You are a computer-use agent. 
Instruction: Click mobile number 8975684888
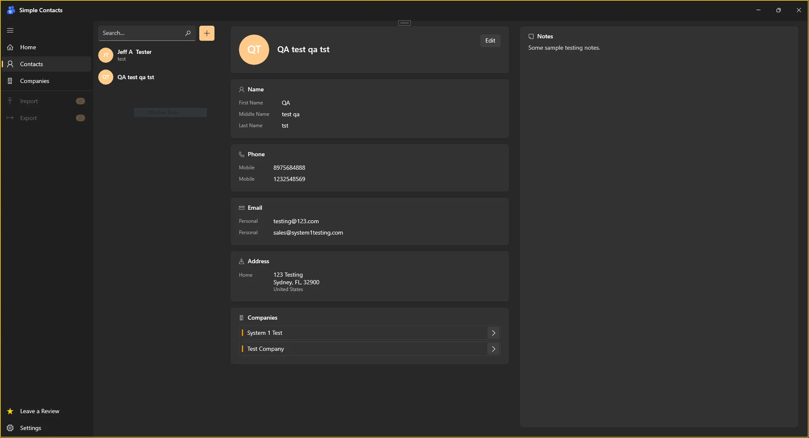pos(289,168)
